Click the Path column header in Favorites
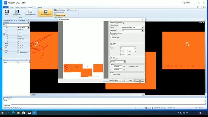The height and width of the screenshot is (117, 208). point(23,62)
